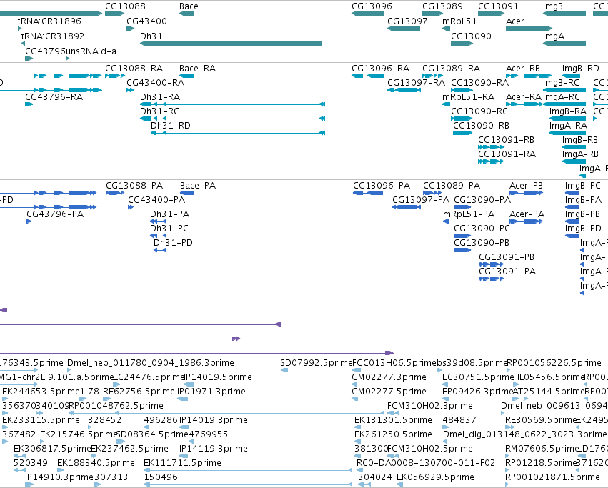The image size is (608, 488).
Task: Click the CG13096 gene label
Action: pyautogui.click(x=372, y=6)
